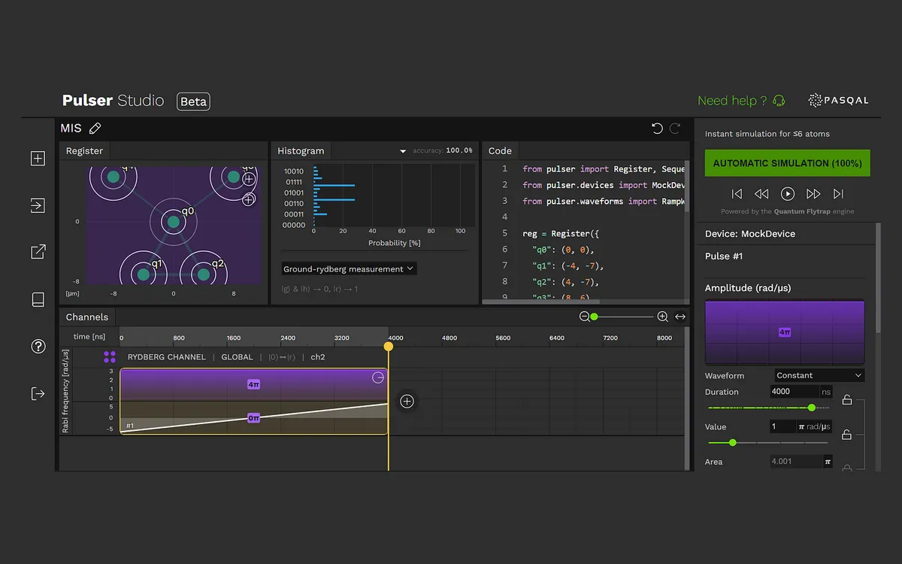Click the Beta badge

click(x=193, y=102)
